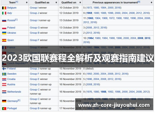This screenshot has width=156, height=113.
Task: Click the Poland flag icon
Action: coord(4,28)
